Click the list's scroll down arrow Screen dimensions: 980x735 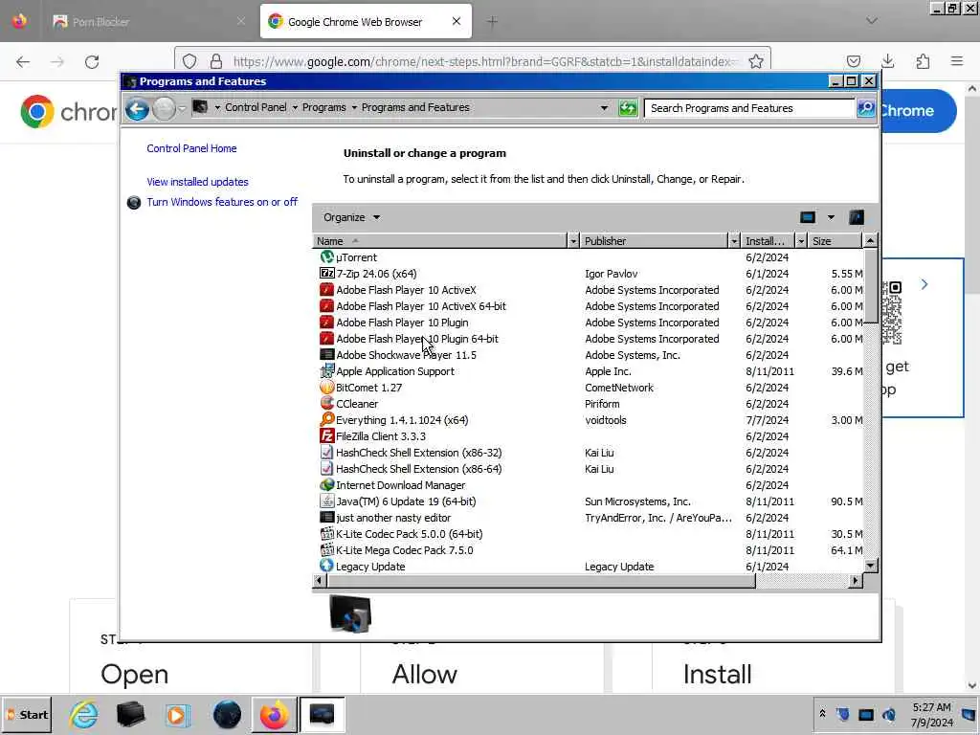[870, 565]
